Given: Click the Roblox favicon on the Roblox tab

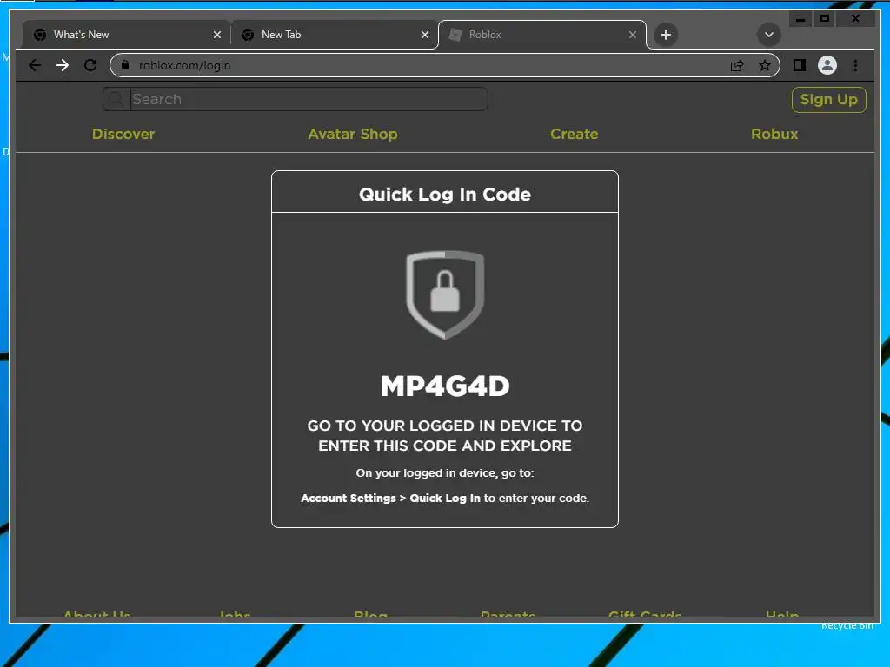Looking at the screenshot, I should 455,35.
